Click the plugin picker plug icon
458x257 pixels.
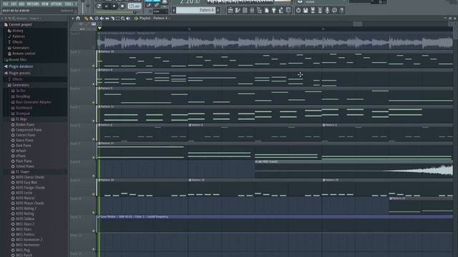coord(273,11)
